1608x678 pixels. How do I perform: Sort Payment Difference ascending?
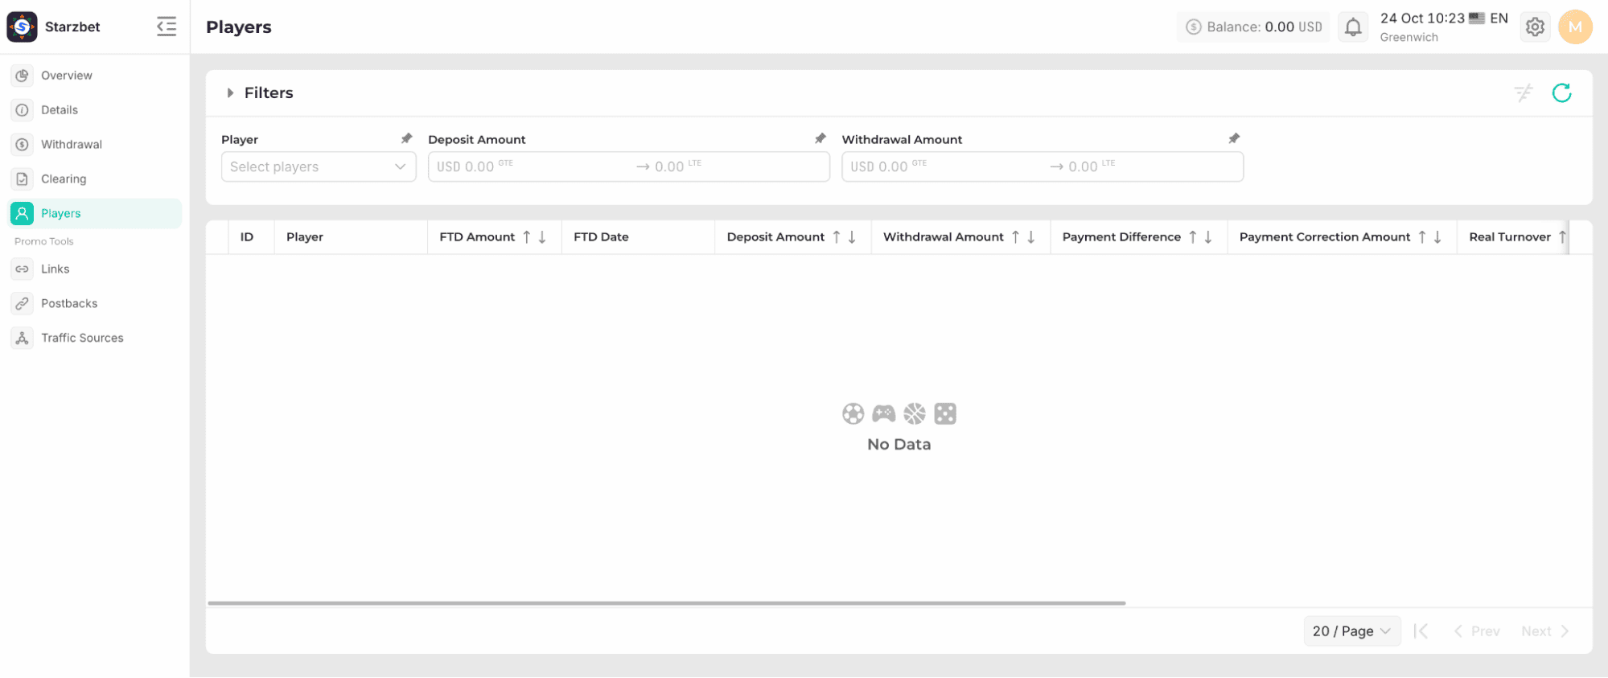tap(1193, 237)
